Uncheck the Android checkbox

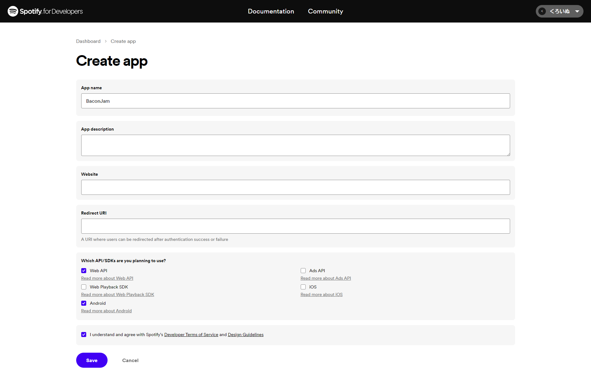84,303
